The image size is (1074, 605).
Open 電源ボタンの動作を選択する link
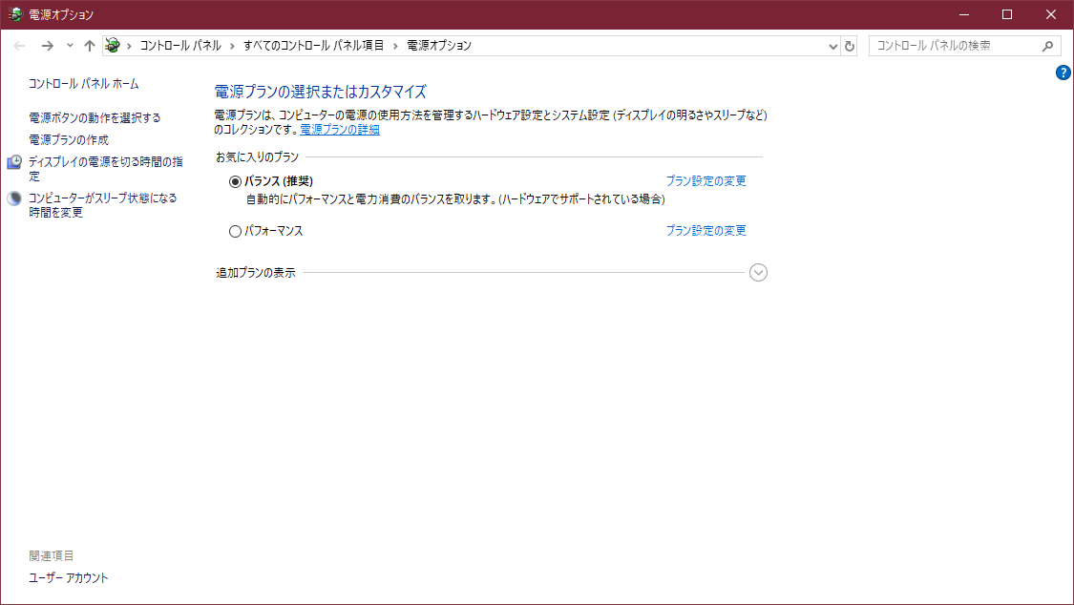tap(95, 117)
